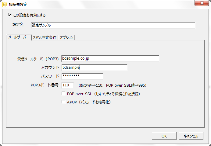Click the パスワード label text
Image resolution: width=211 pixels, height=146 pixels.
coord(50,76)
